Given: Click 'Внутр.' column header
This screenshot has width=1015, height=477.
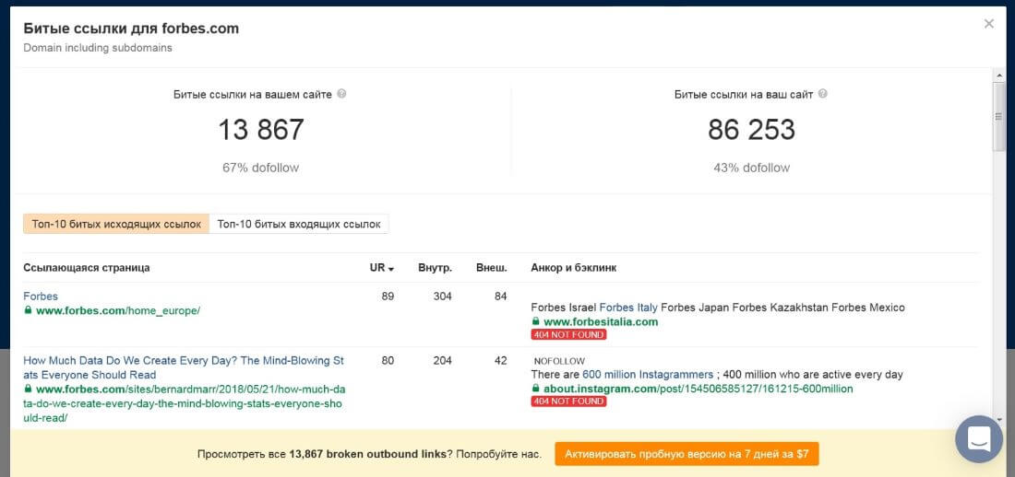Looking at the screenshot, I should 435,268.
